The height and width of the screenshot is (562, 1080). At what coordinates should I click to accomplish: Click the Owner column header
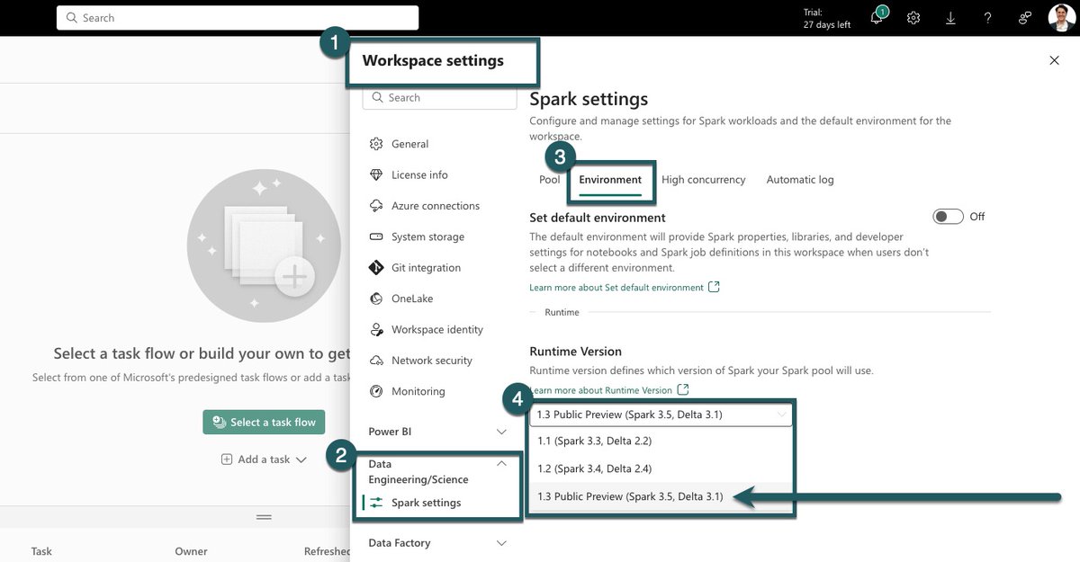191,551
